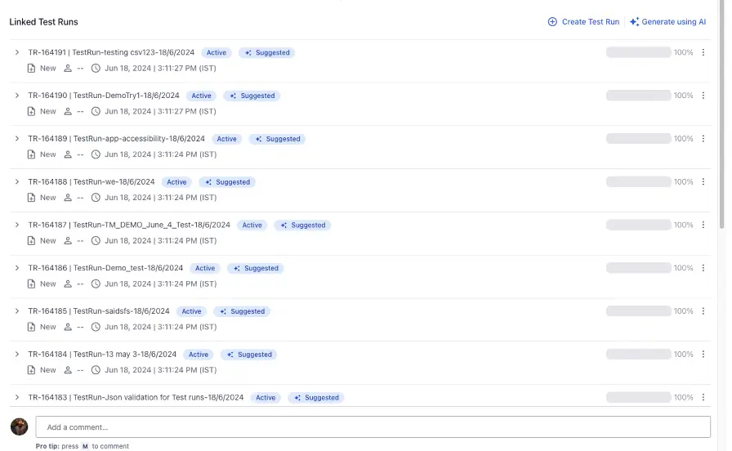Click the user avatar beside comment box
Screen dimensions: 732x451
point(19,426)
